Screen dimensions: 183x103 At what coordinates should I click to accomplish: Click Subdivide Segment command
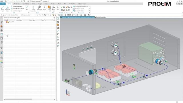[x=17, y=11]
